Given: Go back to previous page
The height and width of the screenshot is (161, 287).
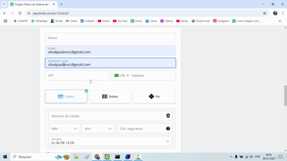Looking at the screenshot, I should click(4, 13).
